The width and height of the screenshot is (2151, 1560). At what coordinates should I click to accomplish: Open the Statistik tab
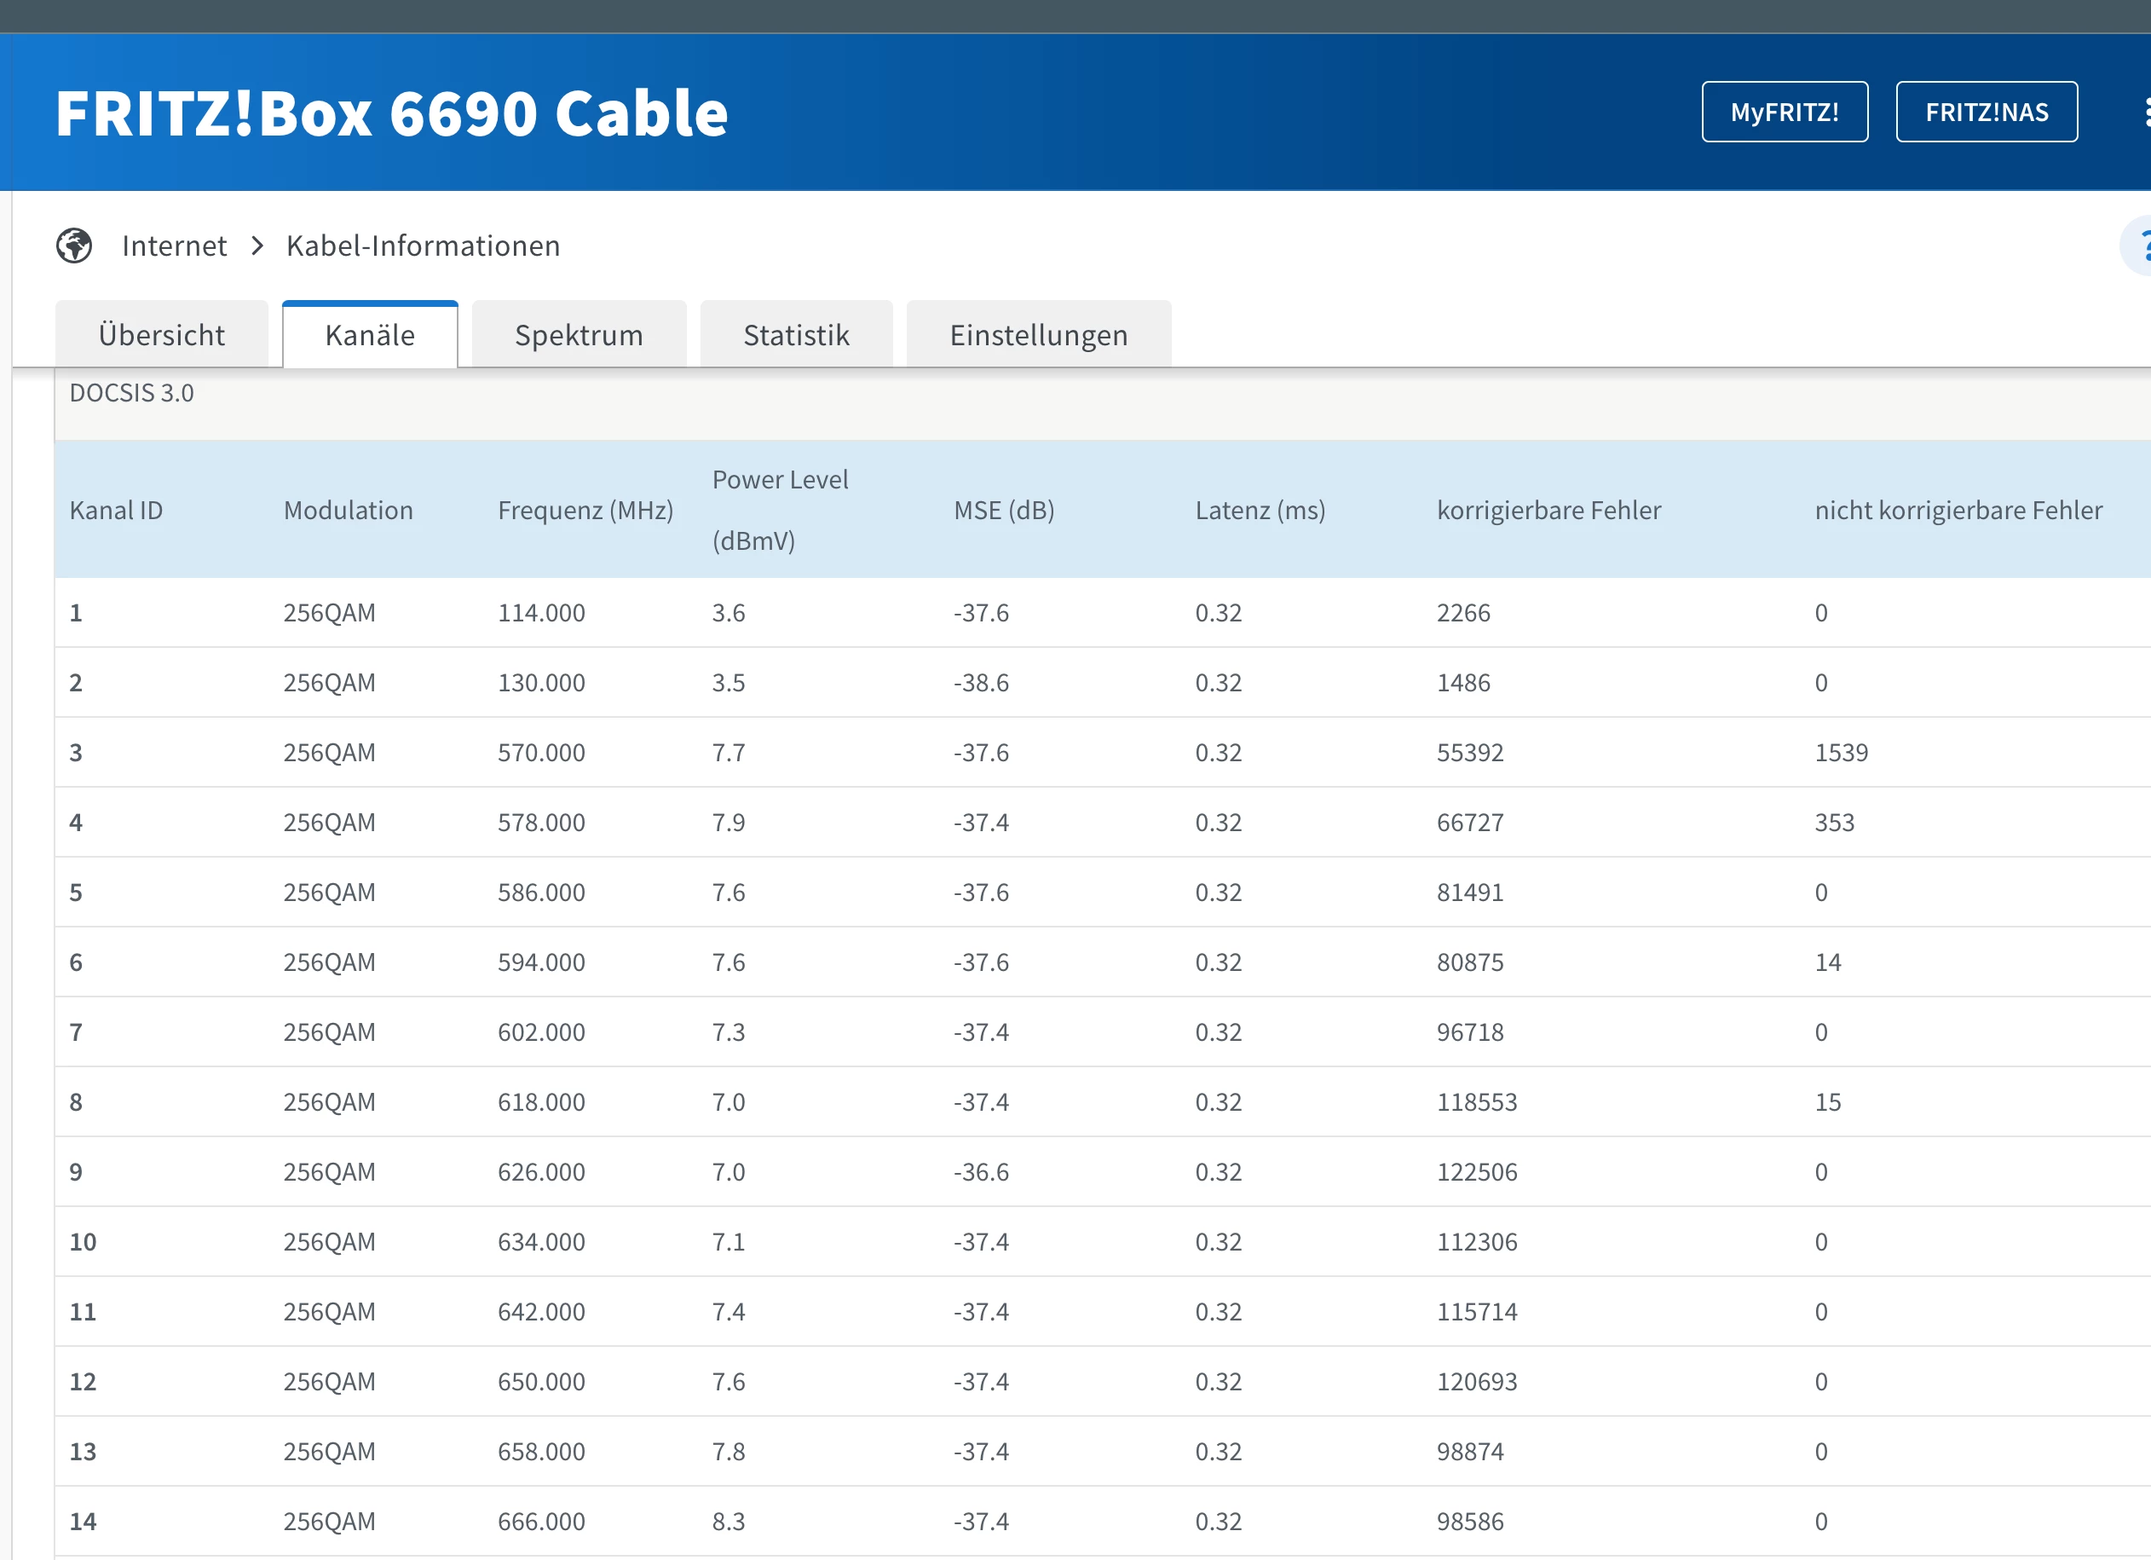(796, 335)
